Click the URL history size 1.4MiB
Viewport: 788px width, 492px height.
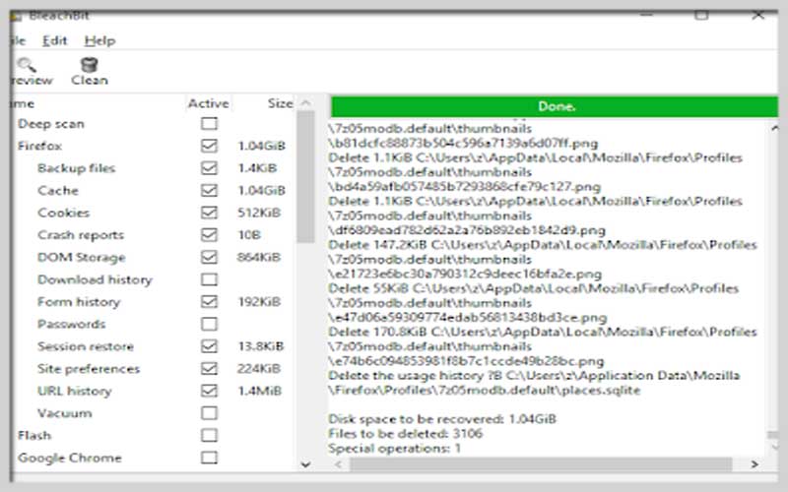tap(259, 391)
